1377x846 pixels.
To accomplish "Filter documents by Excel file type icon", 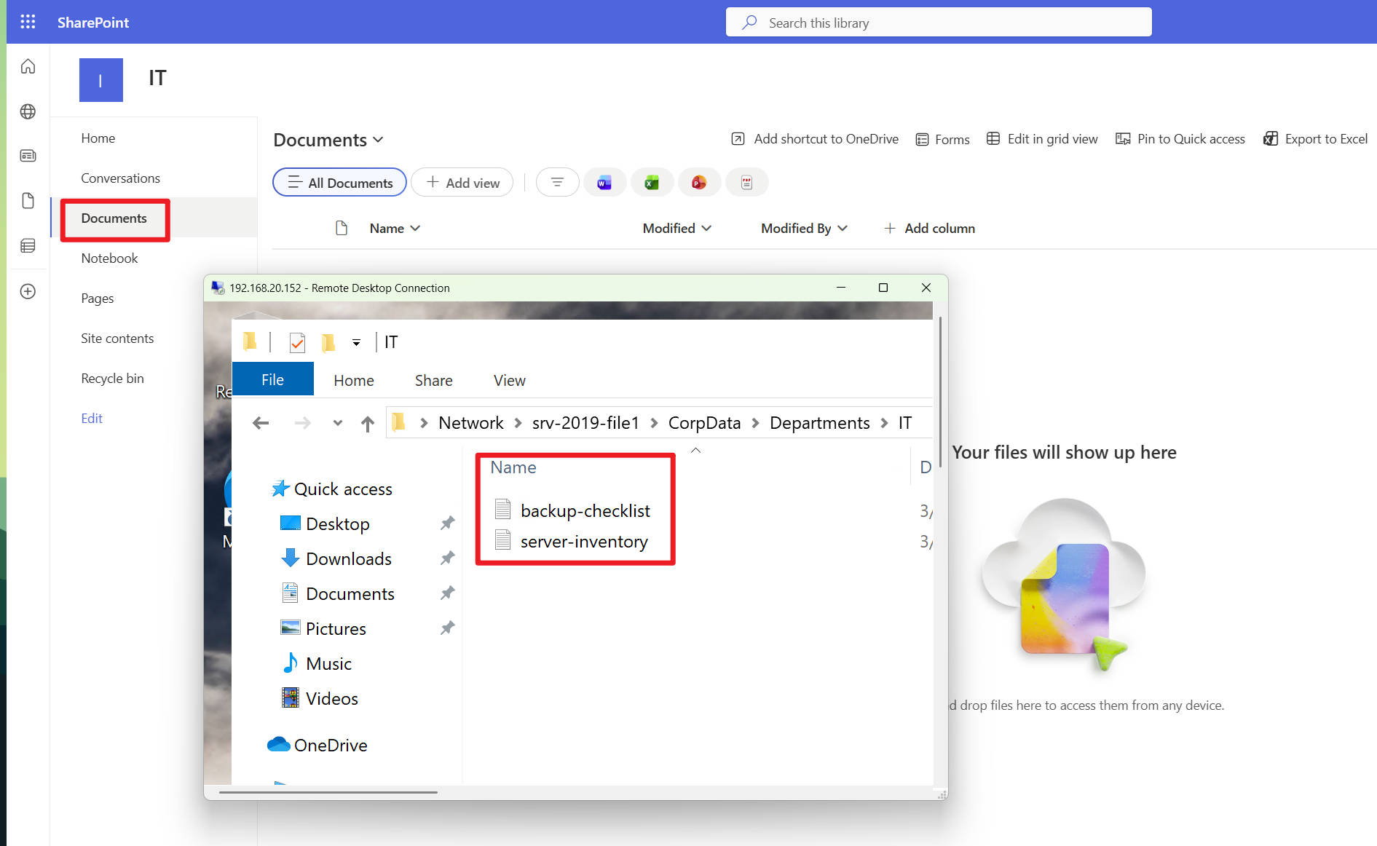I will (652, 183).
